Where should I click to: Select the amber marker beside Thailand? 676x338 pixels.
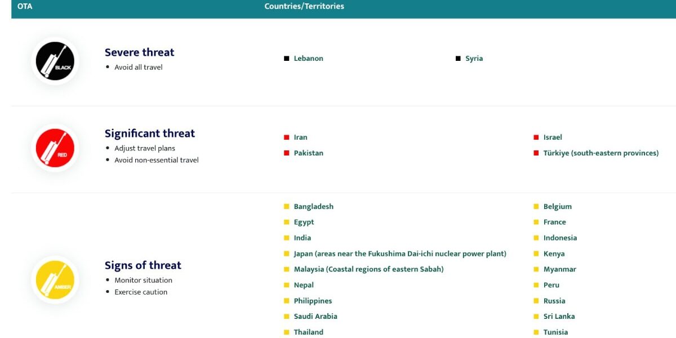[x=287, y=332]
